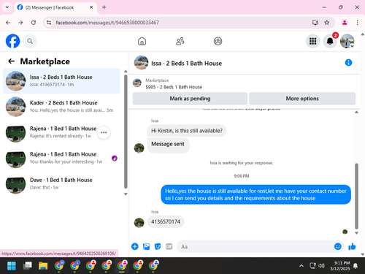Click the browser back arrow
The width and height of the screenshot is (365, 274).
click(8, 23)
